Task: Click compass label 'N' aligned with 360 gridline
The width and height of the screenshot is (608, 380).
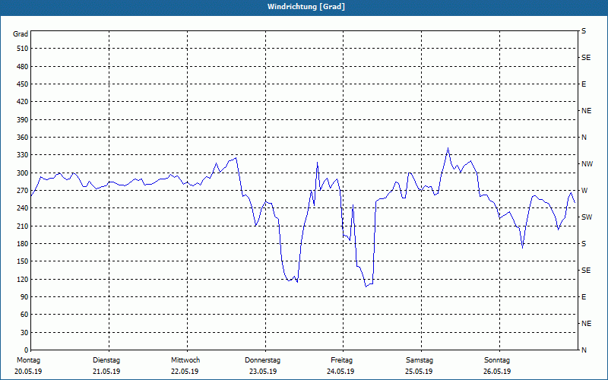Action: tap(584, 138)
